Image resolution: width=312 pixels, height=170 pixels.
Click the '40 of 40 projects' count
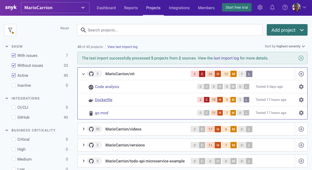click(x=90, y=47)
